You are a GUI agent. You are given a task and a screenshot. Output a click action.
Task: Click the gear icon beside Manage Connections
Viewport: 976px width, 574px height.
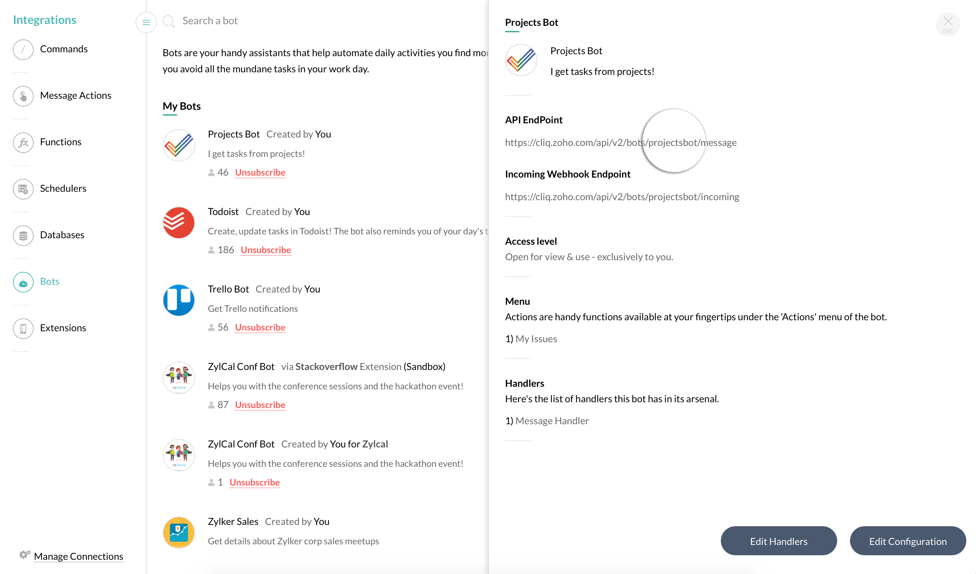(x=25, y=555)
